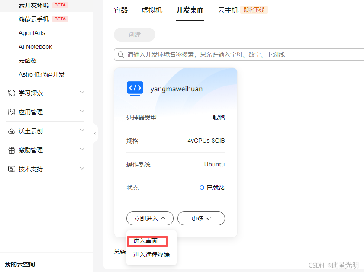Choose 进入桌面 from the dropdown menu
Screen dimensions: 364x272
point(145,241)
